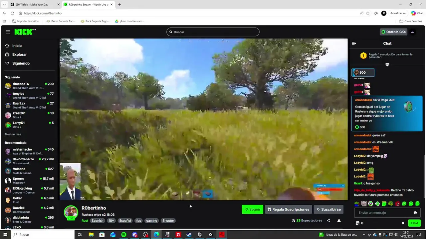Open Coker recommended channel
Viewport: 426px width, 239px height.
(29, 200)
